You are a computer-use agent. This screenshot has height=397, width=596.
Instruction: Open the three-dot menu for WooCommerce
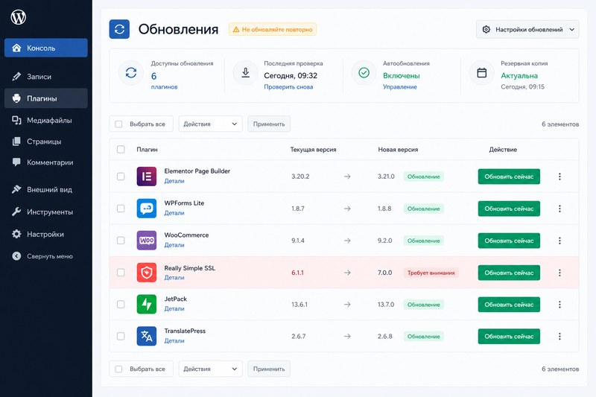tap(559, 241)
